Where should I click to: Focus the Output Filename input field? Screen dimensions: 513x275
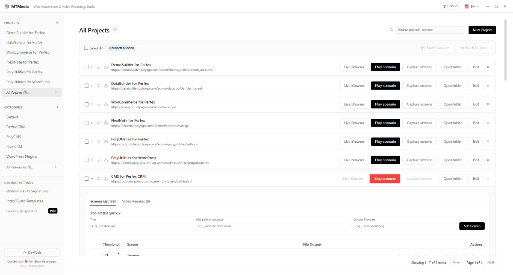coord(405,226)
